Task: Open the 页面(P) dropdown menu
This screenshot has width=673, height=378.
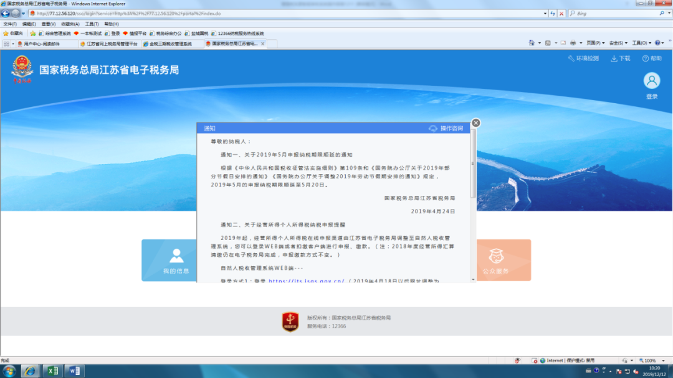Action: tap(595, 43)
